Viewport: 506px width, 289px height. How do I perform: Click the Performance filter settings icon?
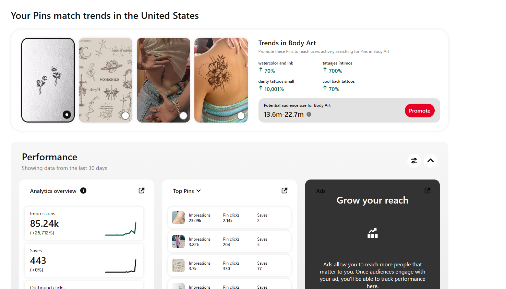[x=414, y=161]
